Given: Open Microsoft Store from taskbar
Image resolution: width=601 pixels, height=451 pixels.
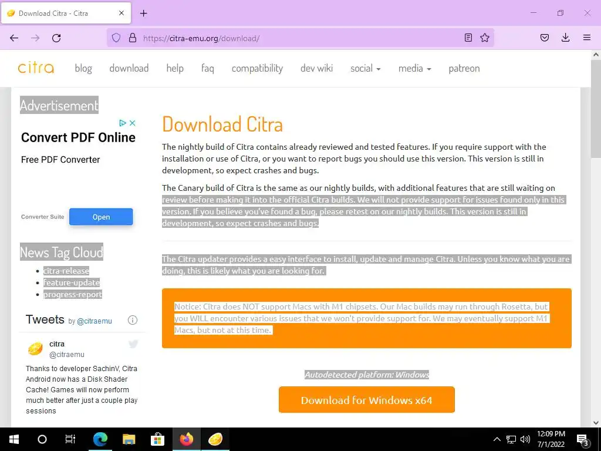Looking at the screenshot, I should [x=157, y=439].
